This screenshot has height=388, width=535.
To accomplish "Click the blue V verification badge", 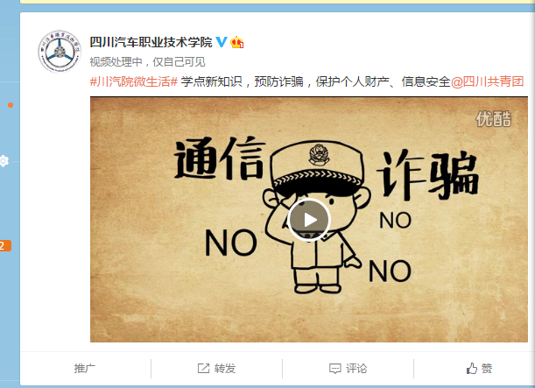I will pos(222,42).
